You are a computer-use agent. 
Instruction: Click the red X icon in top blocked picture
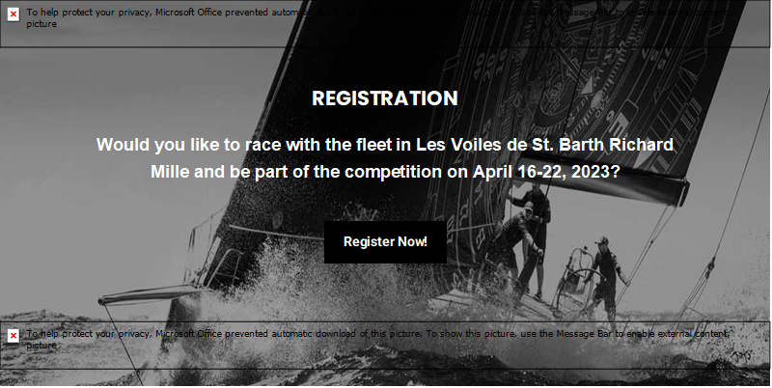click(x=14, y=14)
